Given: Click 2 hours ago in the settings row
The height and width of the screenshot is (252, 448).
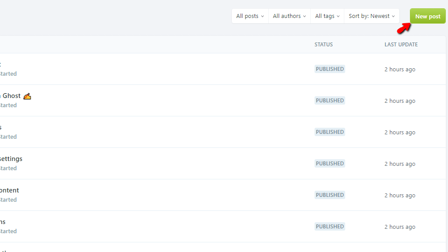Looking at the screenshot, I should [x=399, y=164].
